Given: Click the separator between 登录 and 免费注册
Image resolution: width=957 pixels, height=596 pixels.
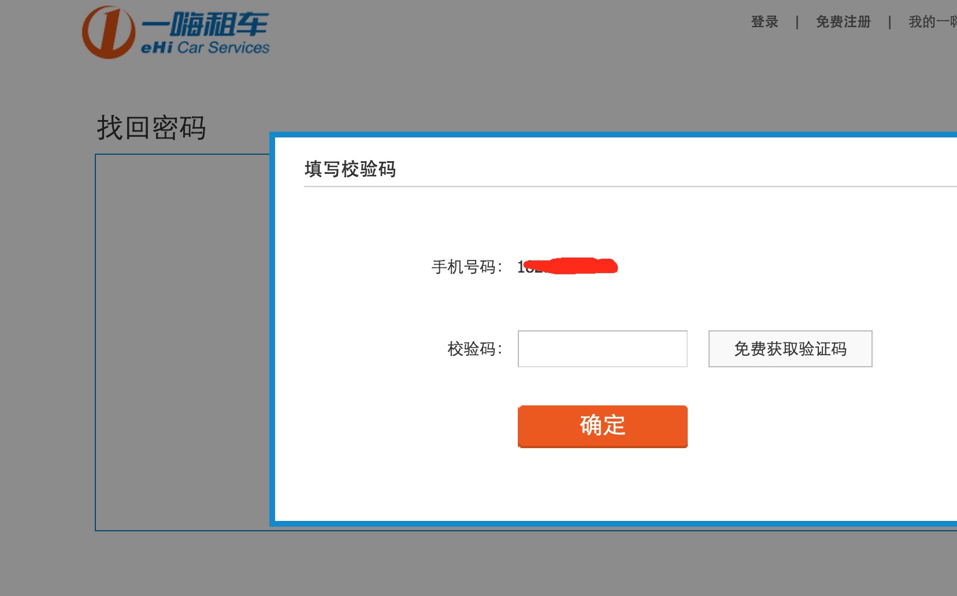Looking at the screenshot, I should (x=797, y=22).
